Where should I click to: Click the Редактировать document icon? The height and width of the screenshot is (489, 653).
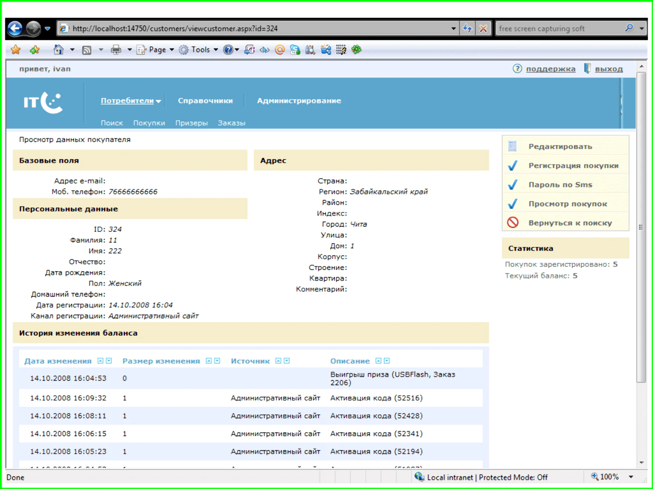[x=513, y=146]
